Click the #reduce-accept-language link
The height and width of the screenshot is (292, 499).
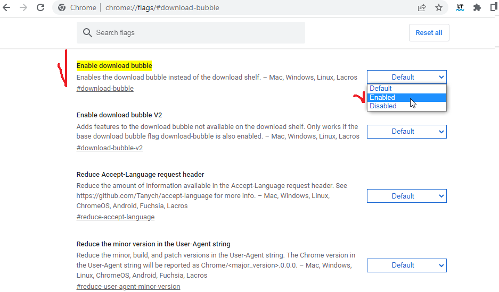tap(116, 217)
